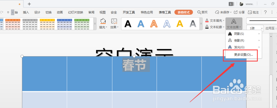This screenshot has width=277, height=108.
Task: Click the 批注 comment button
Action: (x=253, y=12)
